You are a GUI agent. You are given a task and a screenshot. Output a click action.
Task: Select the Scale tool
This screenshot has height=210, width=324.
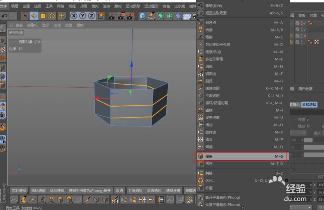pyautogui.click(x=43, y=16)
